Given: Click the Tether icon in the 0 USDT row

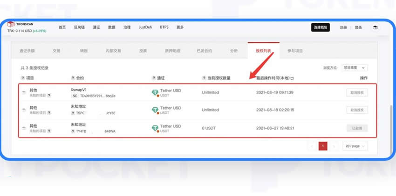Looking at the screenshot, I should 155,128.
